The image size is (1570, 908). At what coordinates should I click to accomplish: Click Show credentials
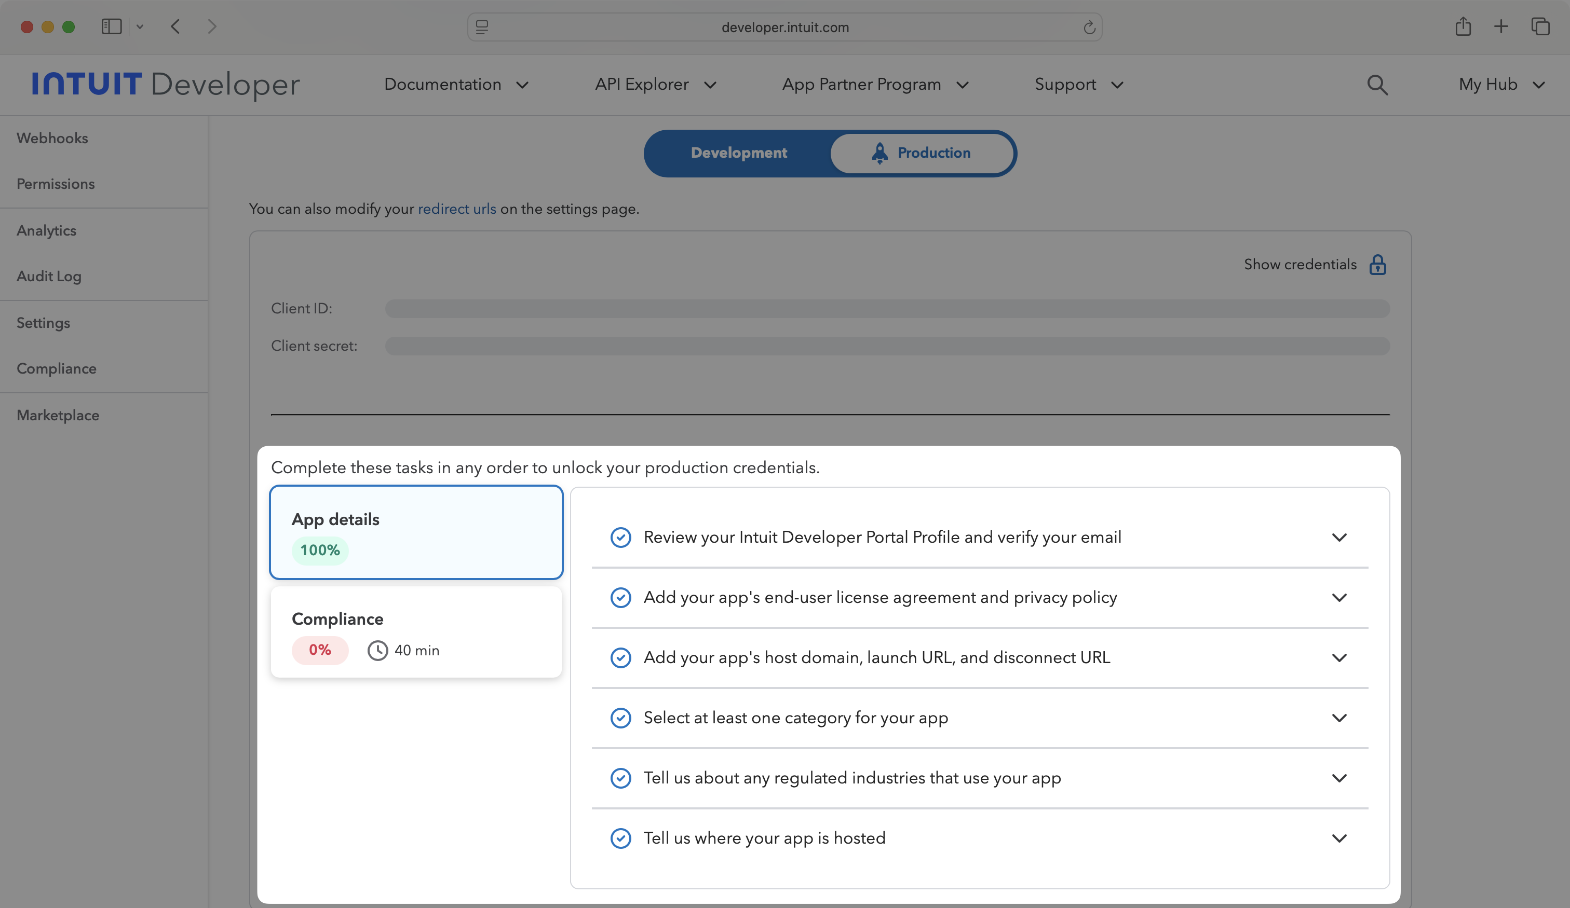point(1300,264)
